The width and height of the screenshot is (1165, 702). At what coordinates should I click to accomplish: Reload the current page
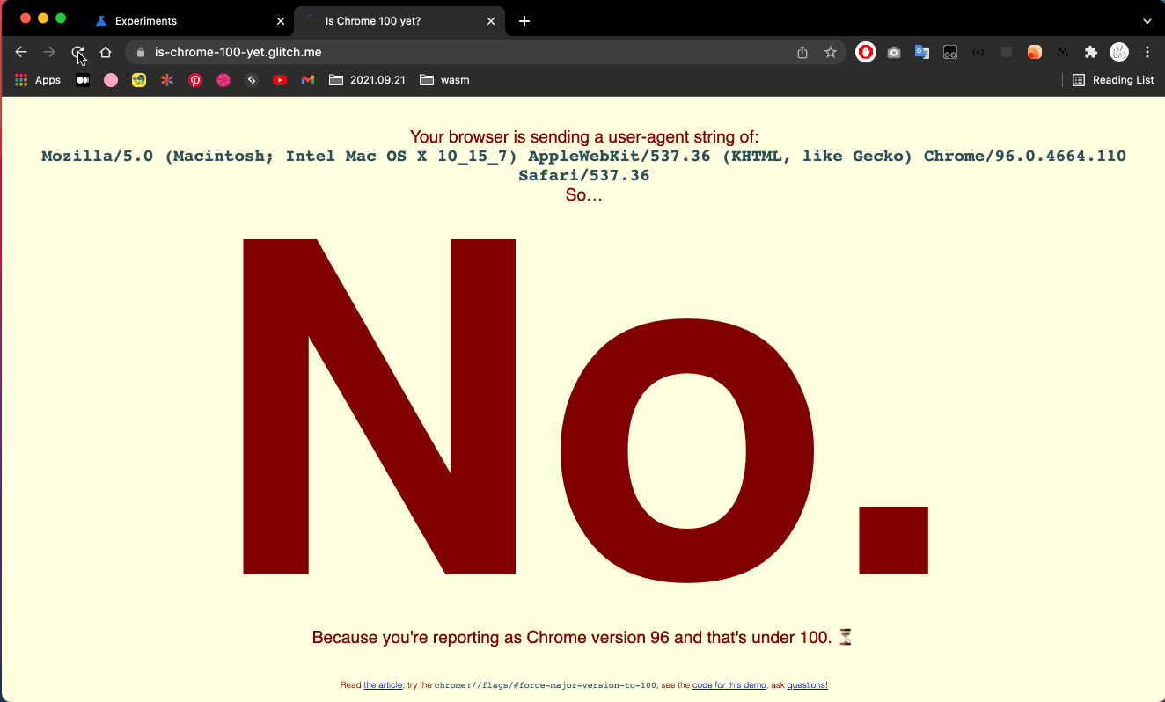point(77,52)
